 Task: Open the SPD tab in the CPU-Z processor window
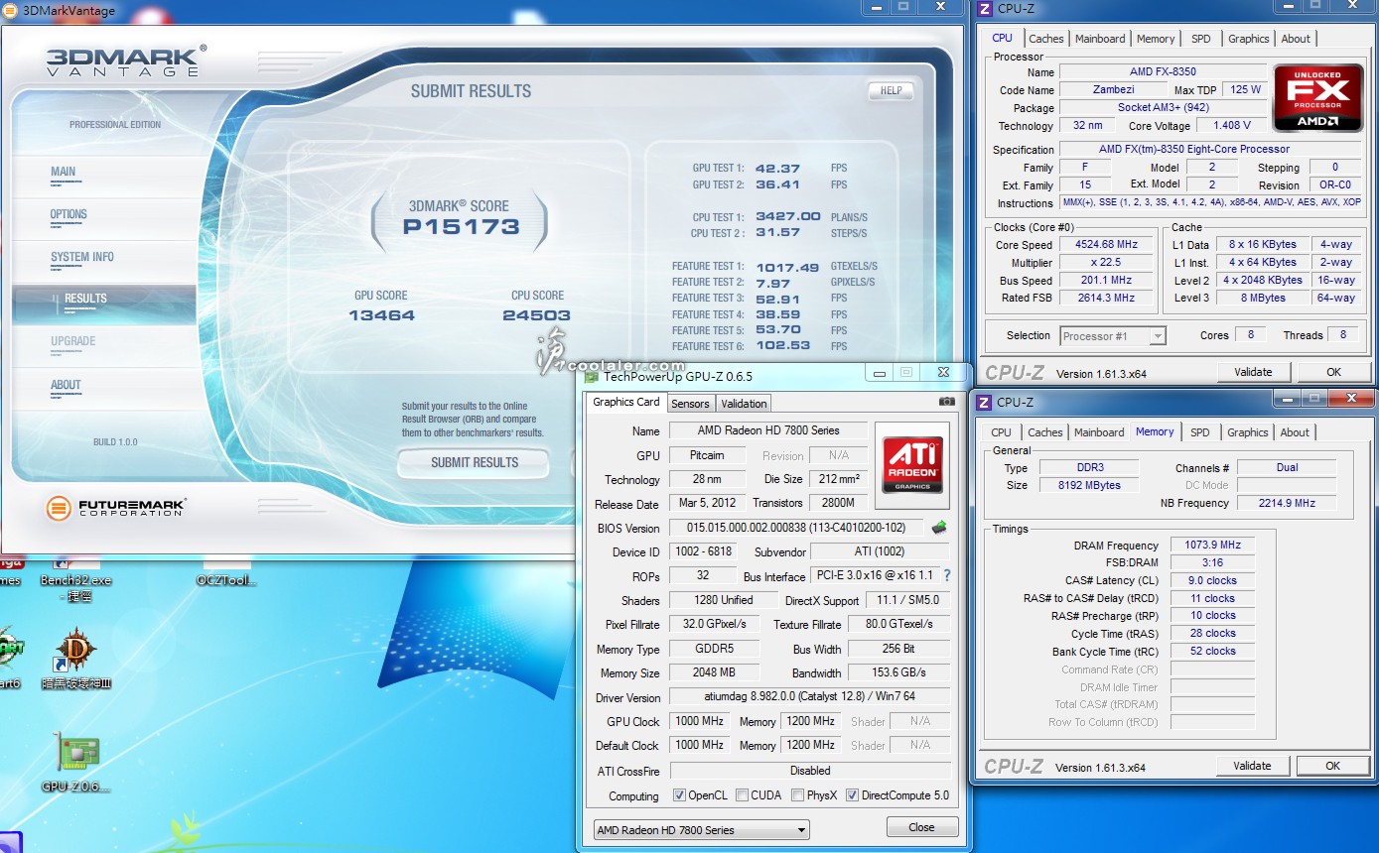tap(1201, 39)
